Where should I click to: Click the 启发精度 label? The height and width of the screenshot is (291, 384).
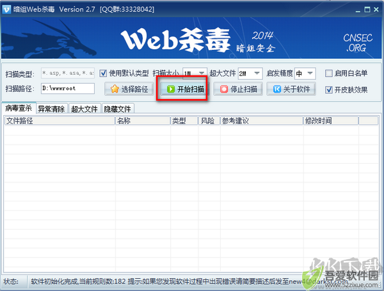(280, 73)
